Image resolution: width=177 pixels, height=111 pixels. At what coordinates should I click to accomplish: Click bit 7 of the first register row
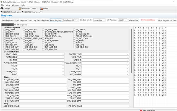[x=138, y=30]
